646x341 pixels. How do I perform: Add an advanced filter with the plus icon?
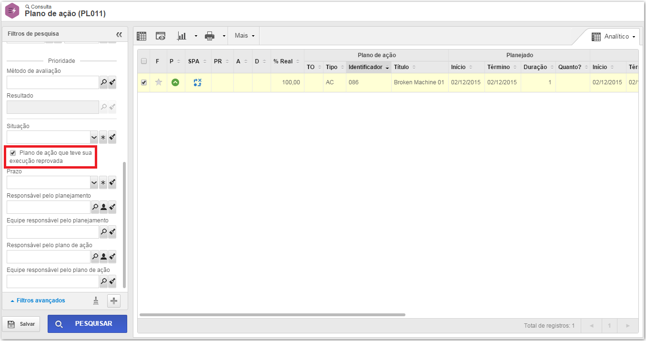(x=114, y=301)
